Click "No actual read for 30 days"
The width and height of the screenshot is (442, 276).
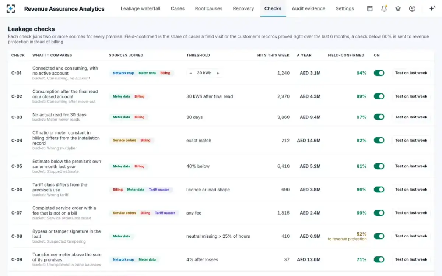(x=59, y=115)
